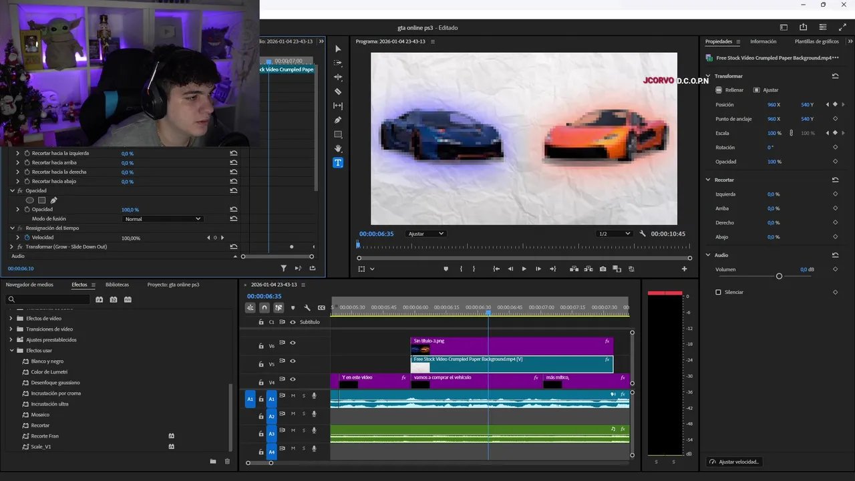
Task: Open the Ajustar zoom level dropdown
Action: point(426,234)
